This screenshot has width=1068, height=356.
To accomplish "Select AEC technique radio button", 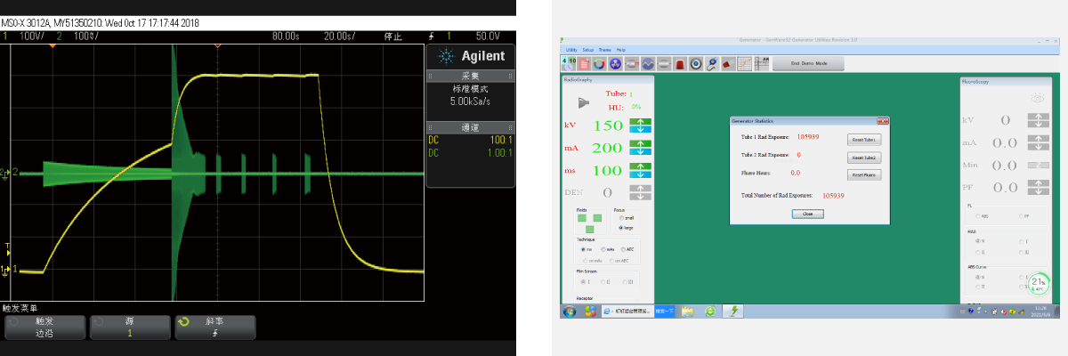I will [x=622, y=249].
